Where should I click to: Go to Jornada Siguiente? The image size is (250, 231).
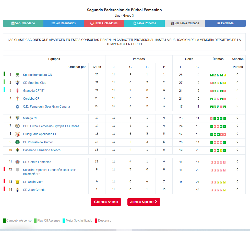pos(144,202)
